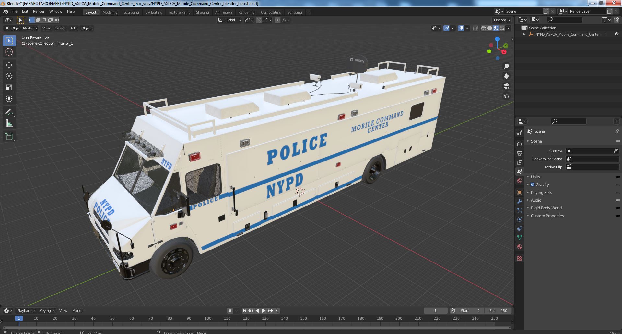Open the View Layer properties tab
This screenshot has height=334, width=622.
click(520, 162)
